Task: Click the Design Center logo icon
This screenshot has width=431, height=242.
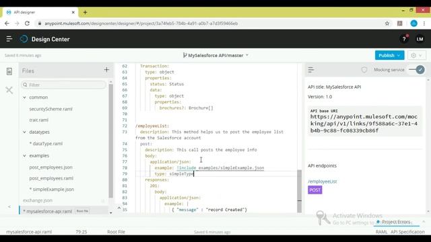Action: (x=24, y=39)
